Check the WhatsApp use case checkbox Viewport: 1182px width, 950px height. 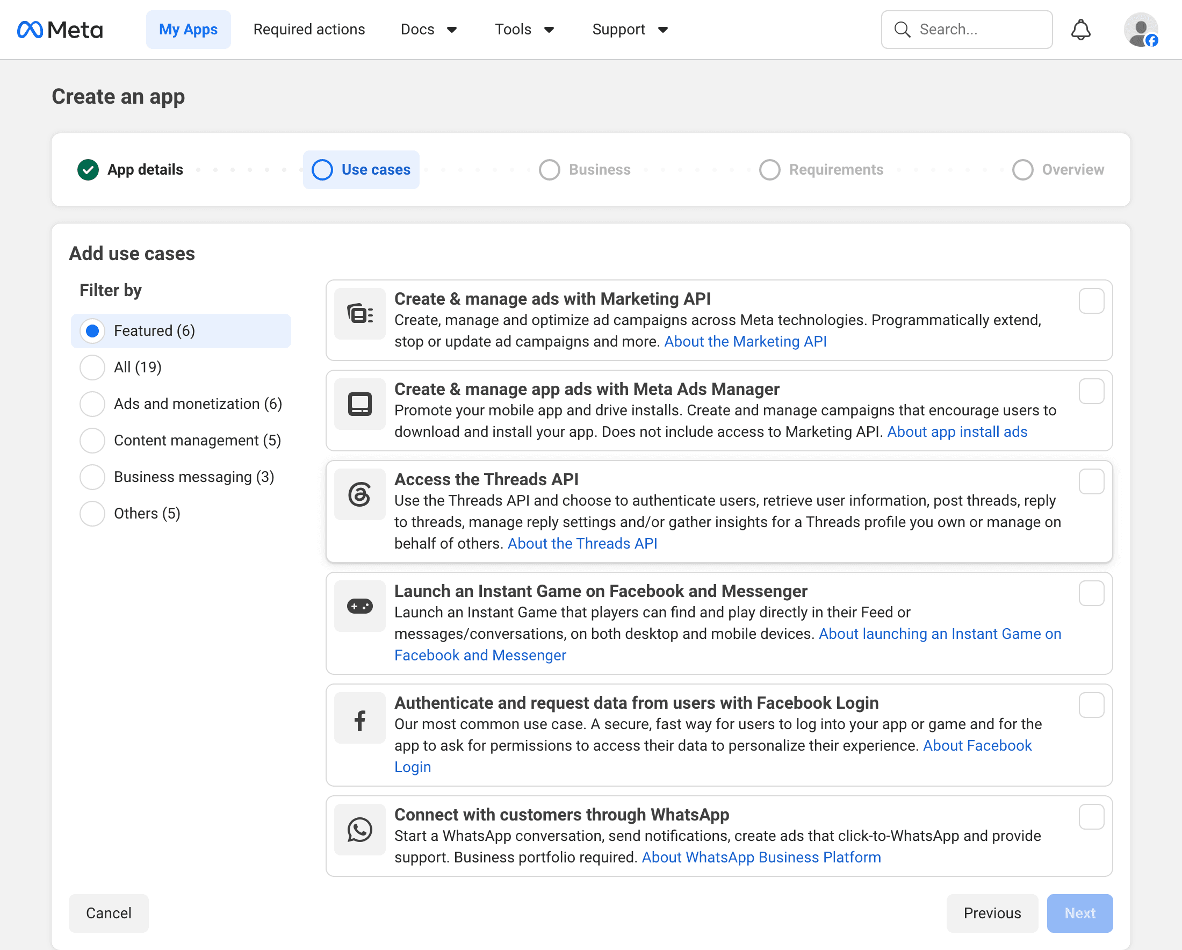[x=1091, y=817]
